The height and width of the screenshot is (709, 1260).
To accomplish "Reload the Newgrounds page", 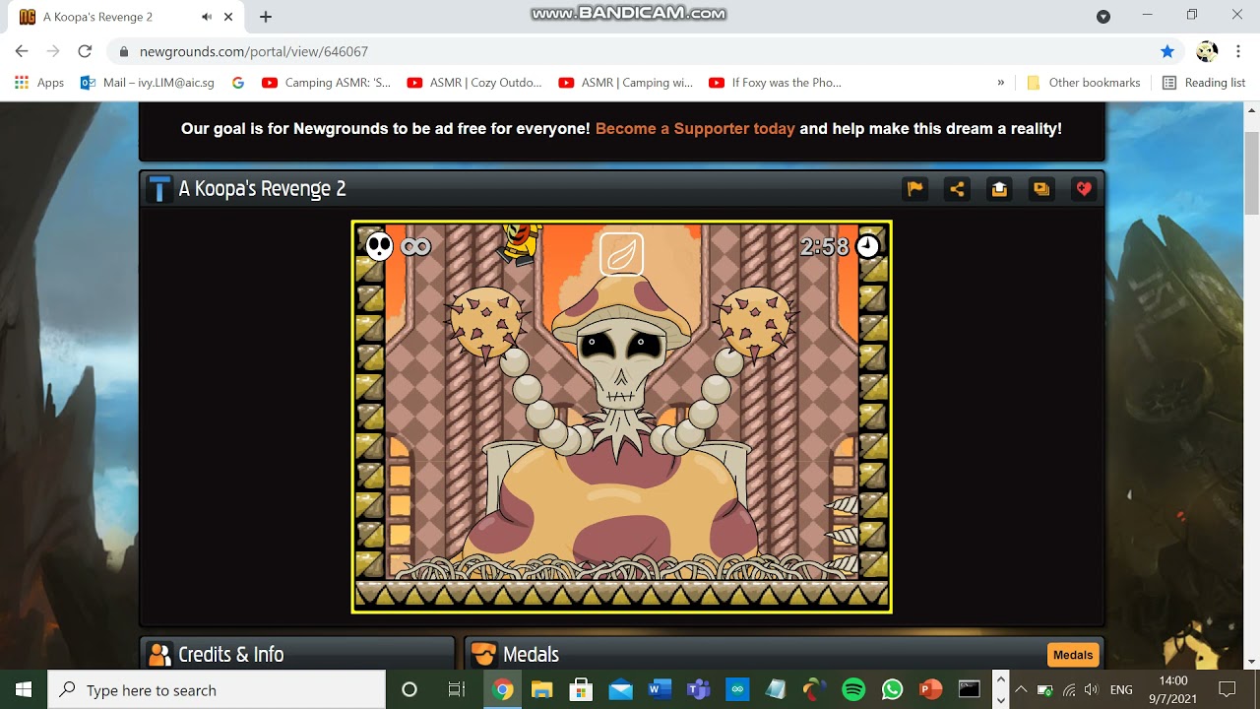I will [85, 51].
